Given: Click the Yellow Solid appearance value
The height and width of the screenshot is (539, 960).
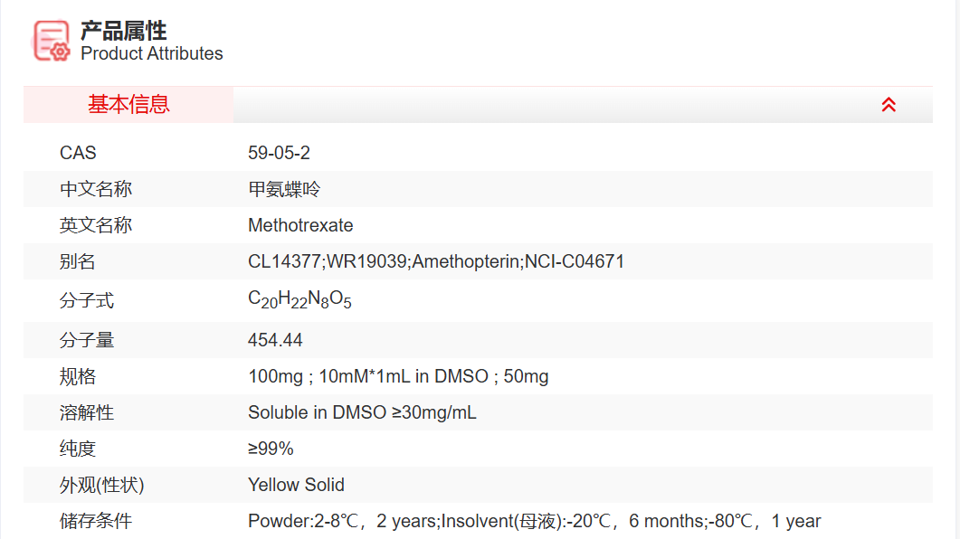Looking at the screenshot, I should pos(296,485).
